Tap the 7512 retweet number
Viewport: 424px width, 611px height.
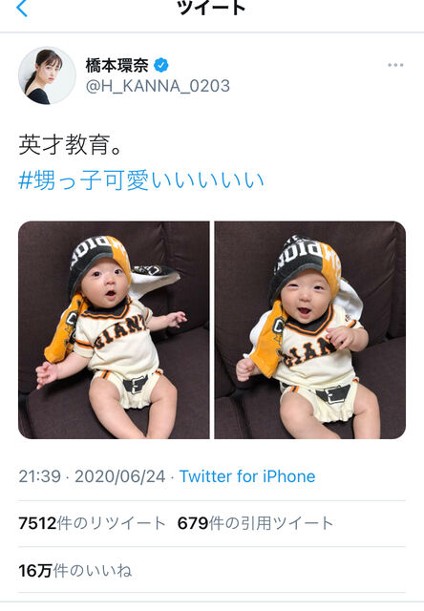tap(37, 523)
